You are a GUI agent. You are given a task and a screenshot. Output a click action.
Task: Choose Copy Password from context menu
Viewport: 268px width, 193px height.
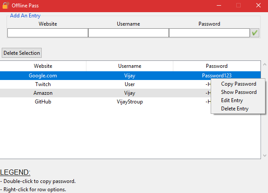238,84
